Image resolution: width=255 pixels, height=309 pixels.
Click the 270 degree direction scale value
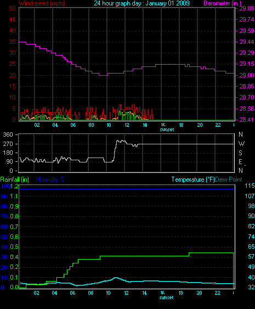(x=8, y=144)
